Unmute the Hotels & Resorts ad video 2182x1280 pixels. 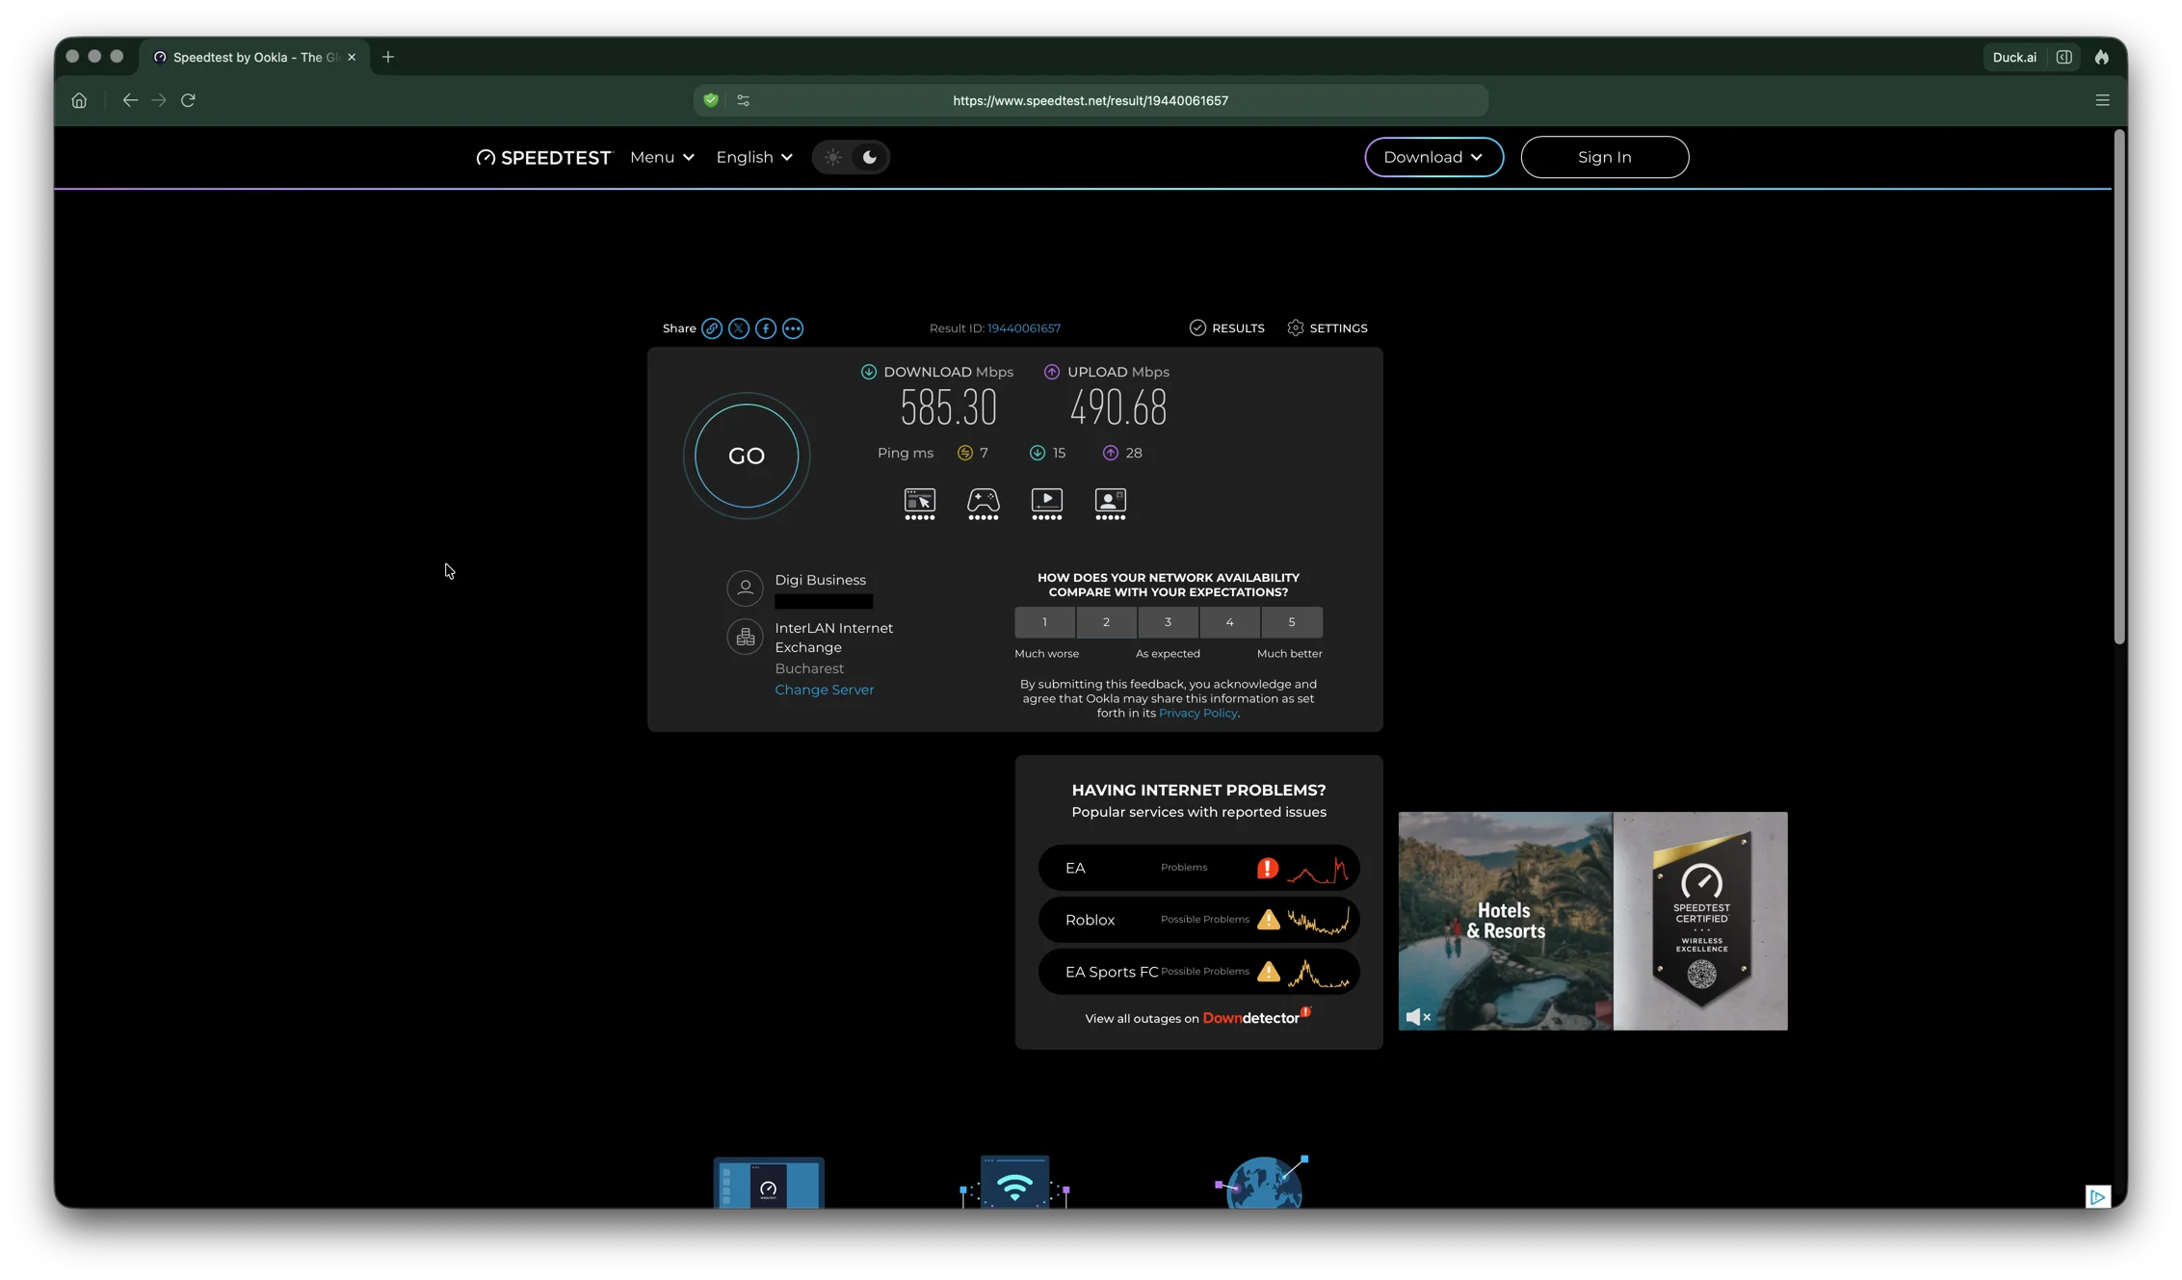click(x=1417, y=1016)
